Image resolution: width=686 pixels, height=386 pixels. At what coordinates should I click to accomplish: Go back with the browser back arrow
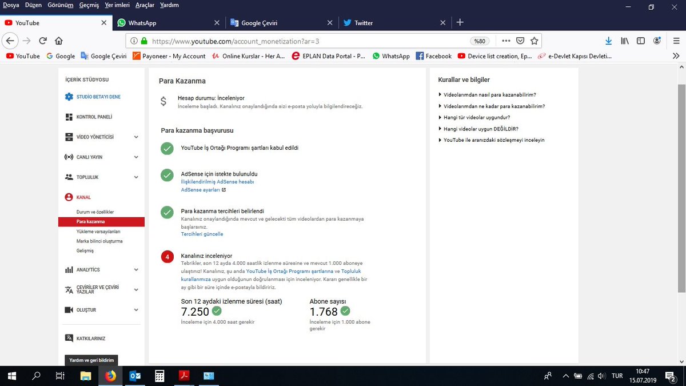tap(10, 41)
